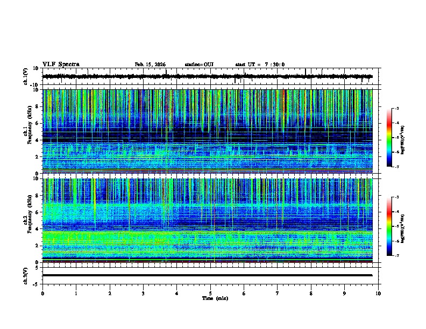Click the "VLF Spectra" plot title
Image resolution: width=426 pixels, height=329 pixels.
click(x=61, y=65)
